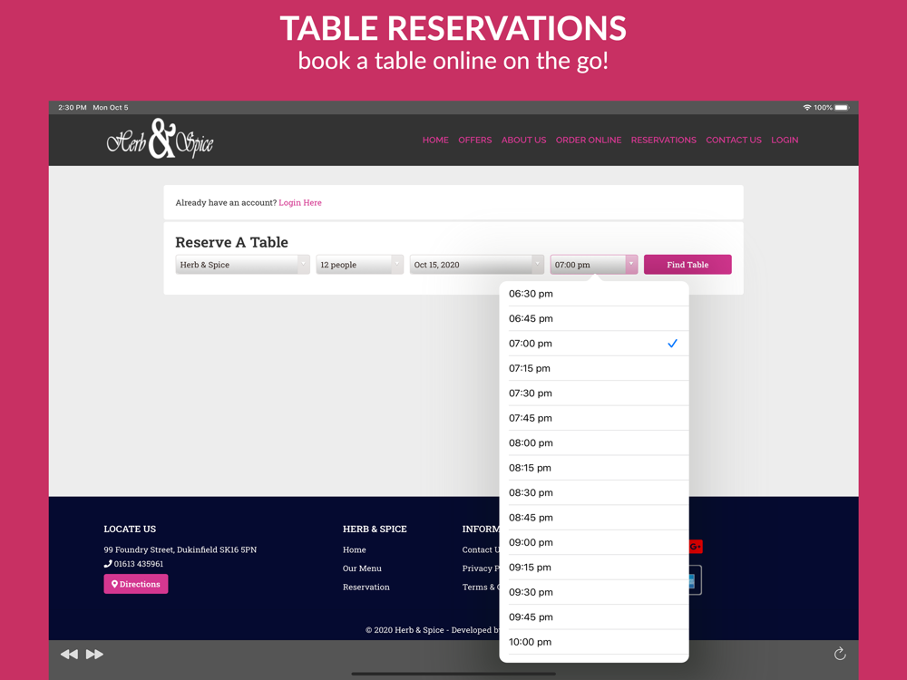The image size is (907, 680).
Task: Go to ABOUT US page
Action: click(523, 140)
